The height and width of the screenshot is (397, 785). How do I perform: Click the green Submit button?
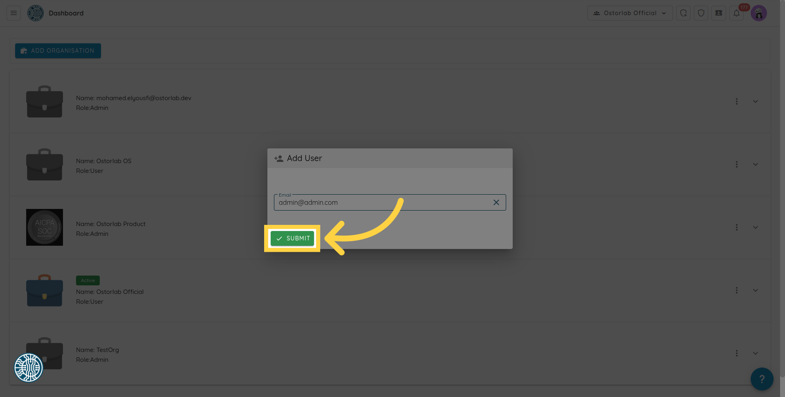292,238
